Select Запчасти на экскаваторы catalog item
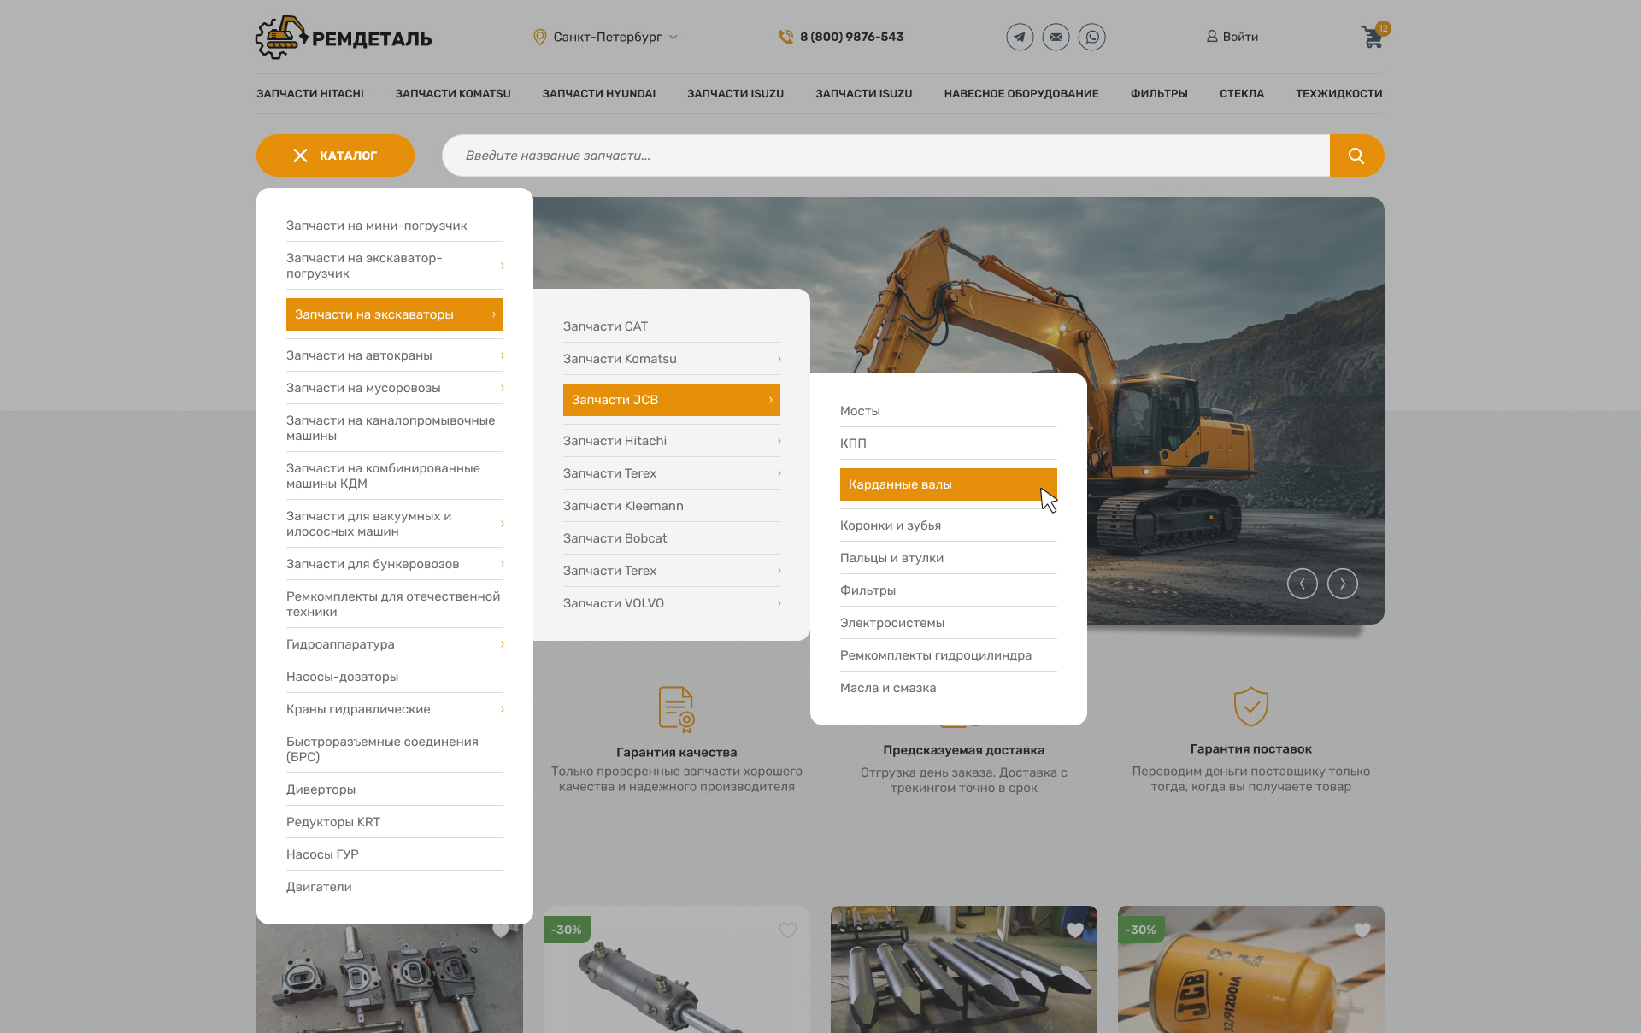The width and height of the screenshot is (1641, 1033). (395, 314)
